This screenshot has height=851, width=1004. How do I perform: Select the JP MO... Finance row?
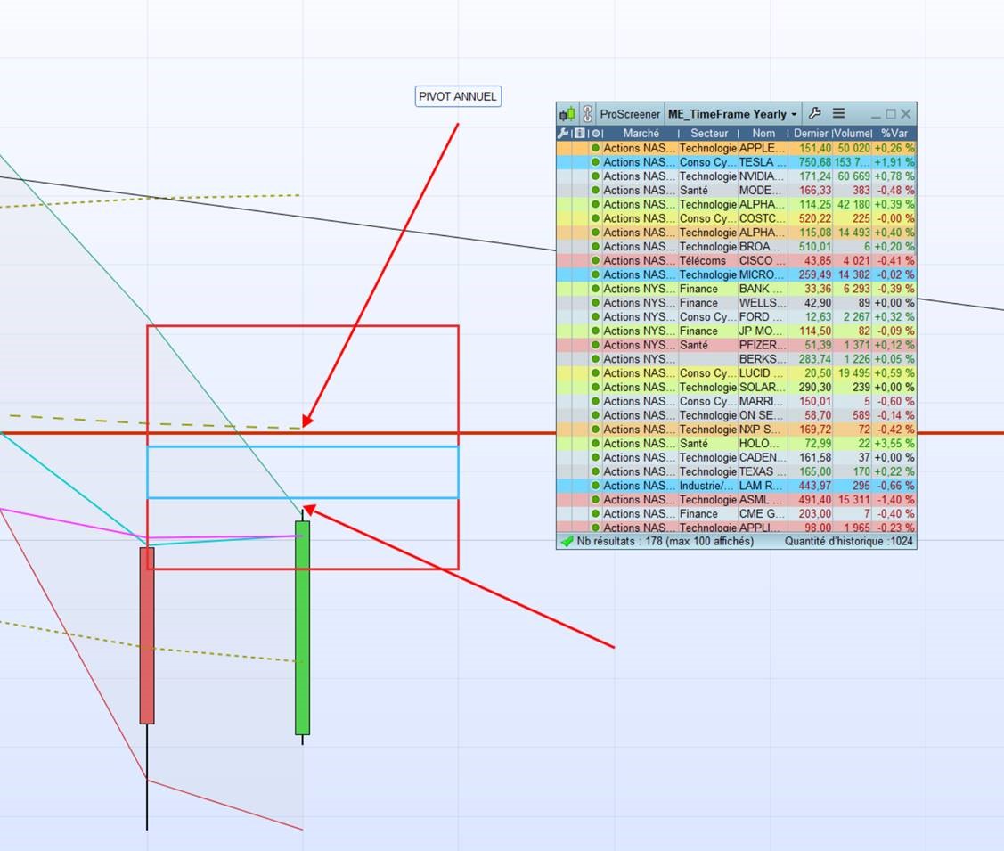(x=737, y=331)
